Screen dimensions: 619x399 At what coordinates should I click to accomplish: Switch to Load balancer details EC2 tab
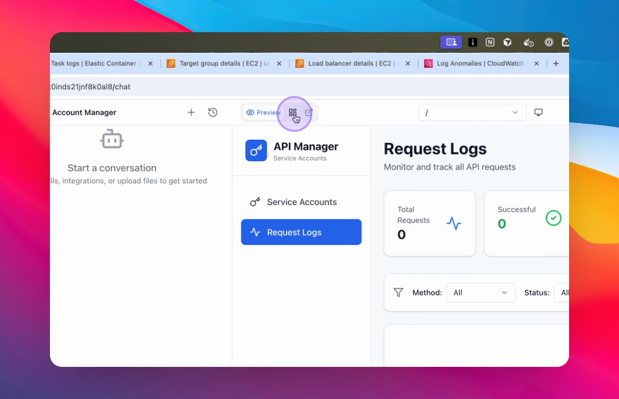[x=353, y=64]
